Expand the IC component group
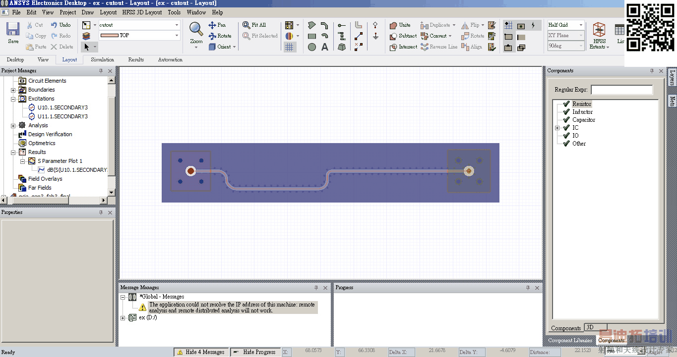Image resolution: width=677 pixels, height=357 pixels. coord(557,128)
